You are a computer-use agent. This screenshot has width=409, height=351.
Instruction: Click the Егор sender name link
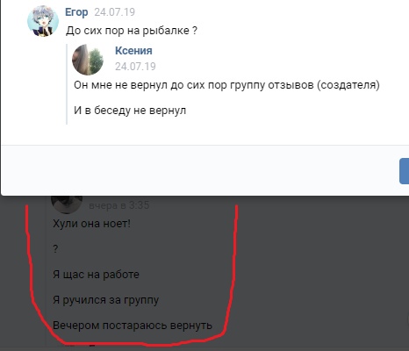pos(76,12)
